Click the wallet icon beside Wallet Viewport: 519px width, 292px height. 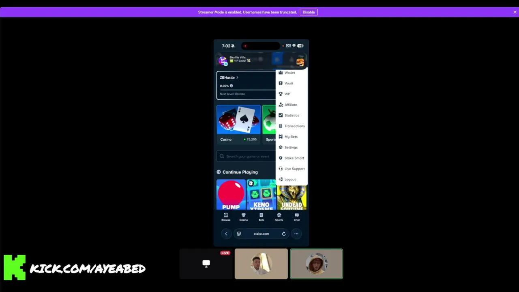pyautogui.click(x=281, y=73)
